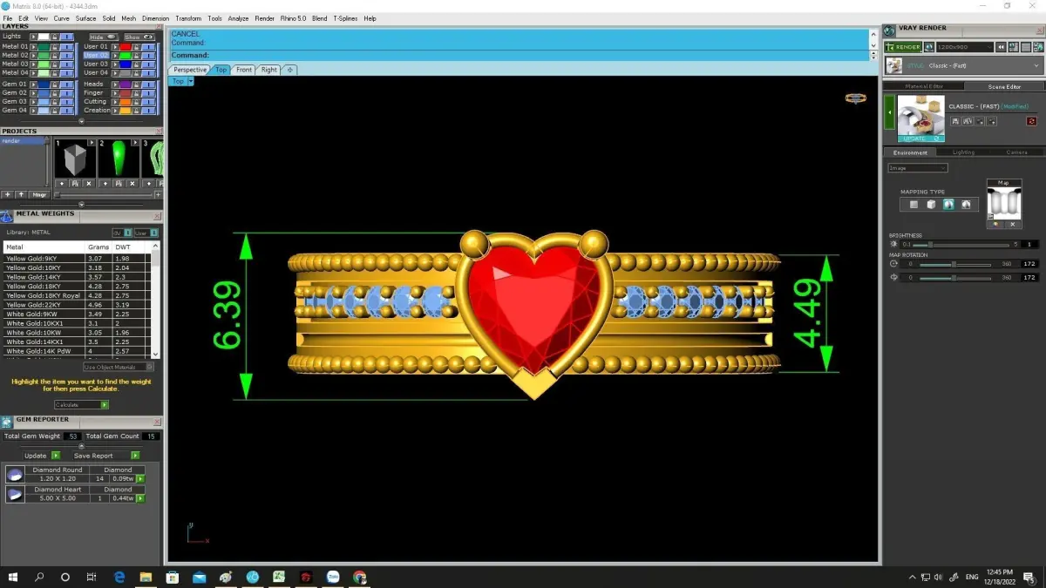Click the Calculate button in Metal Weights
The image size is (1046, 588).
click(81, 405)
